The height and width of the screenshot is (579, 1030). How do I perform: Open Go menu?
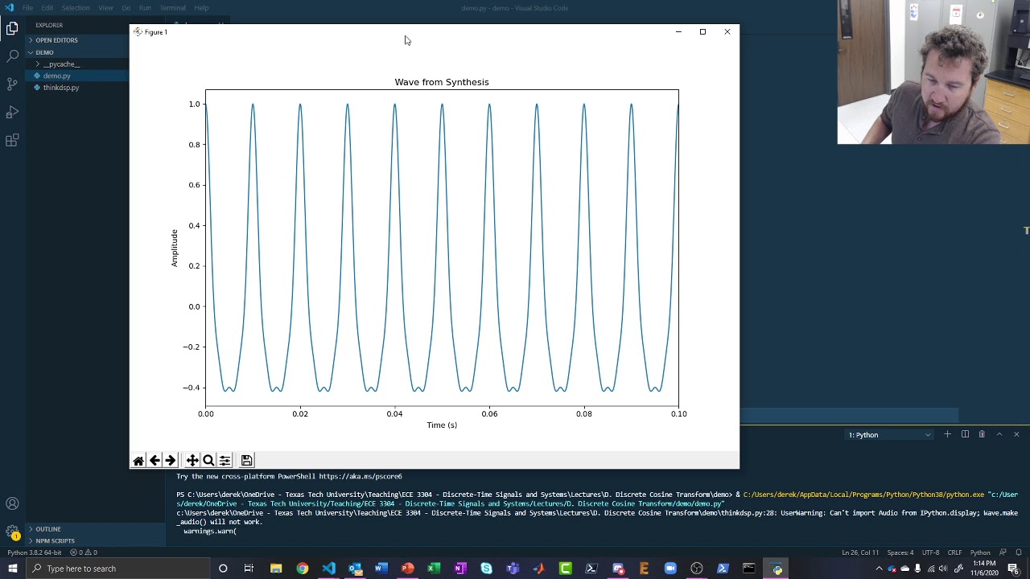tap(126, 8)
